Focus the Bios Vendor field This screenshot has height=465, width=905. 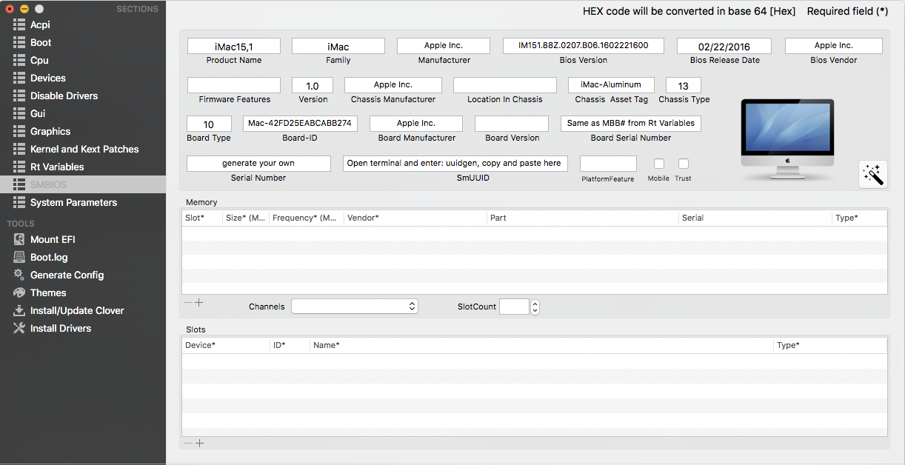click(834, 46)
